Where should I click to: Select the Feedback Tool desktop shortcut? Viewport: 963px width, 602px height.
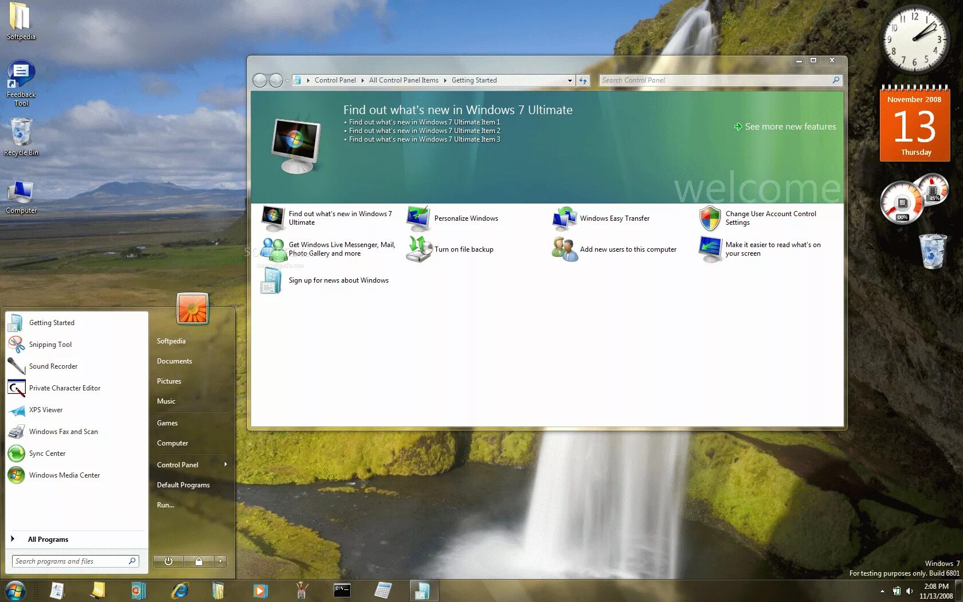click(21, 84)
